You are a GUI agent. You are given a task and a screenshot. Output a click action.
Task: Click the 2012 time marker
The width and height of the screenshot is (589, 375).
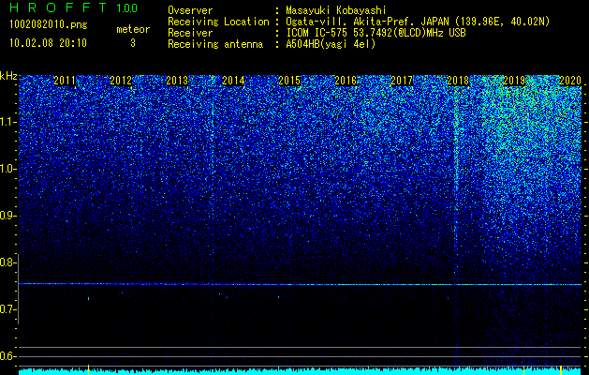click(x=121, y=81)
